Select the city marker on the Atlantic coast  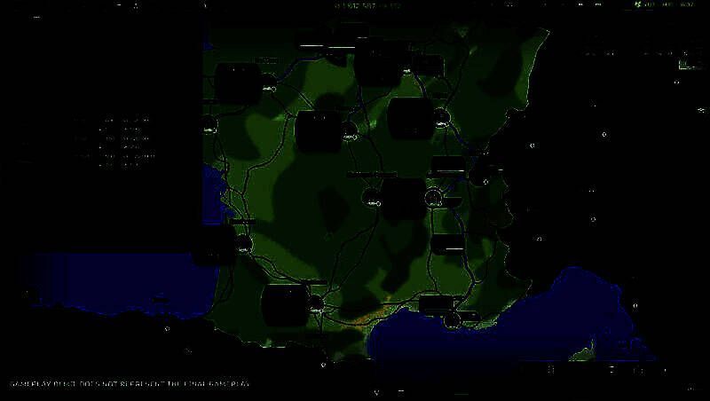click(x=242, y=251)
